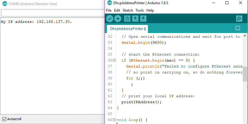The image size is (248, 124).
Task: Open the Serial Monitor magnifier icon
Action: pos(239,18)
